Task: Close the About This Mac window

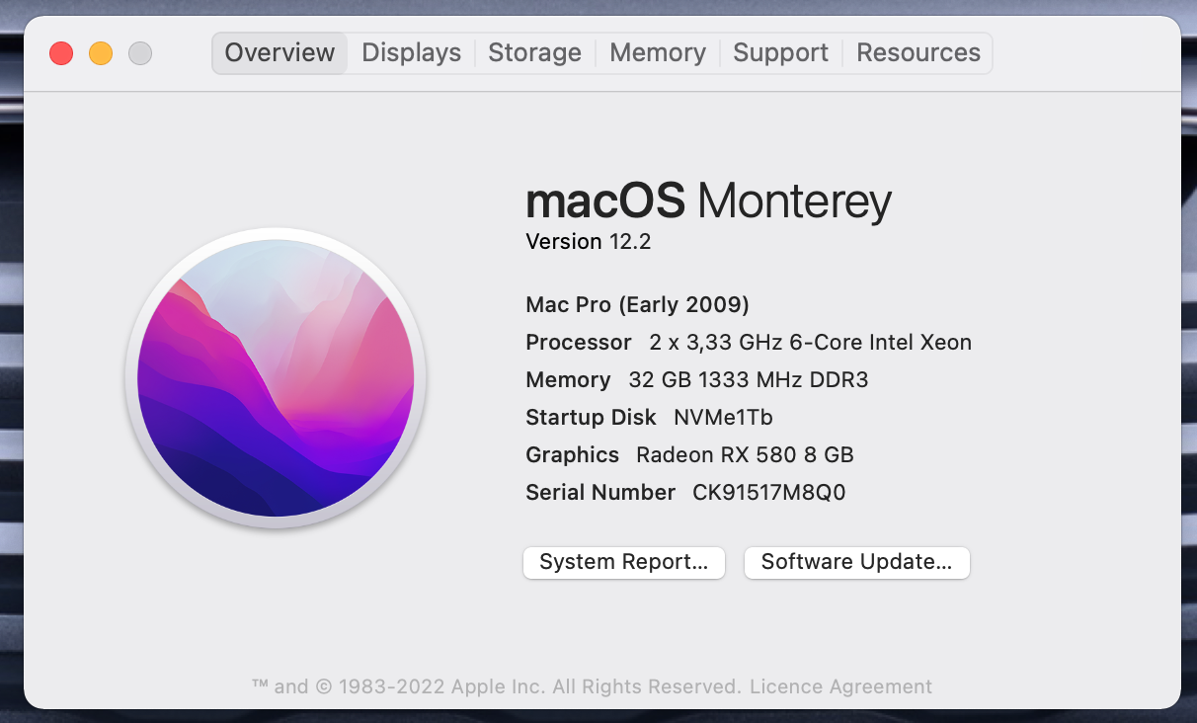Action: click(x=61, y=53)
